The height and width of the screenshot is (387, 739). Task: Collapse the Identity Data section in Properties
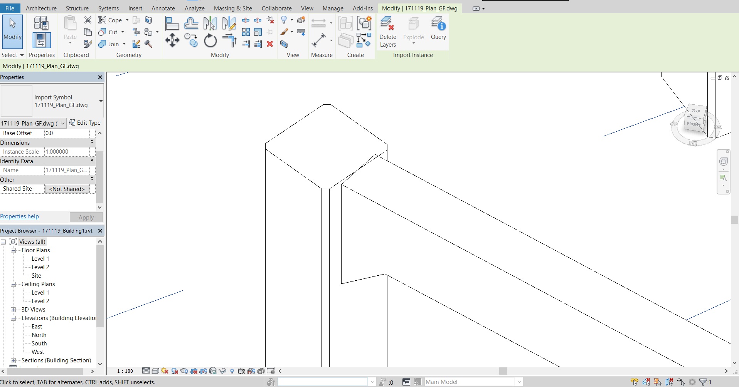pyautogui.click(x=92, y=160)
